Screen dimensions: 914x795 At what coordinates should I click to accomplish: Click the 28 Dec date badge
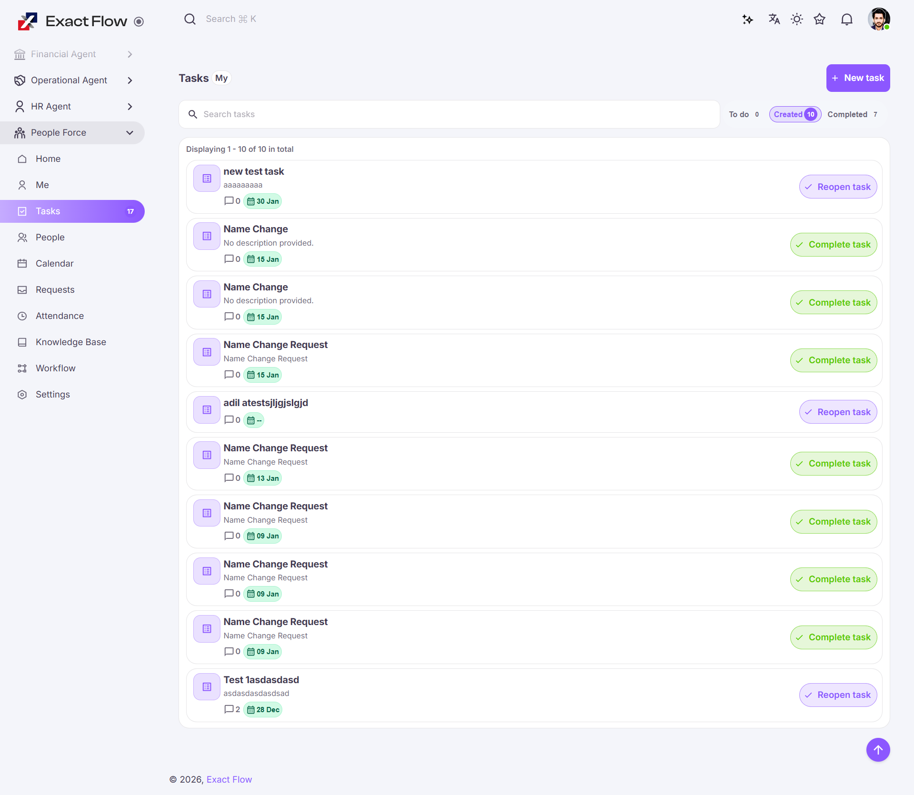(x=263, y=710)
